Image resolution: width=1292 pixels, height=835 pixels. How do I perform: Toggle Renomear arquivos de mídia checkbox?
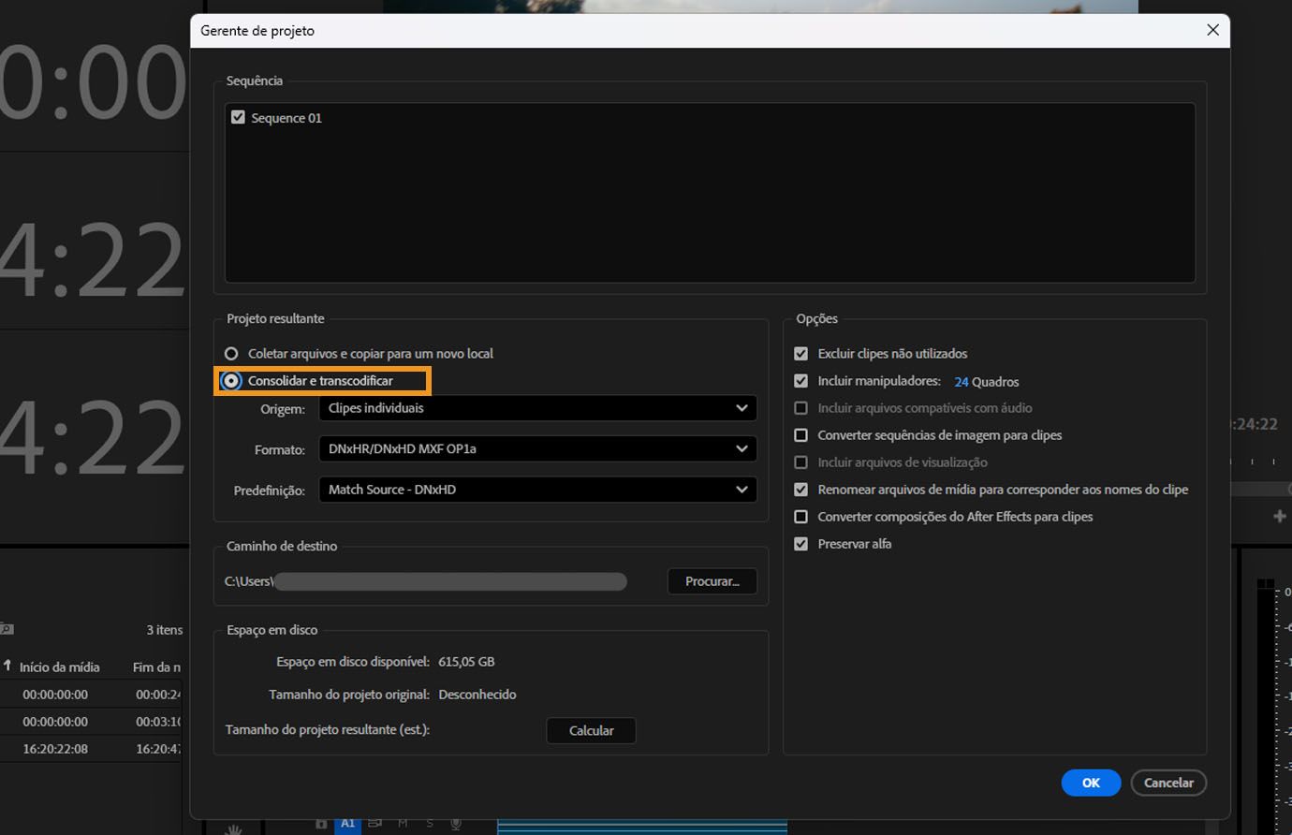point(800,490)
